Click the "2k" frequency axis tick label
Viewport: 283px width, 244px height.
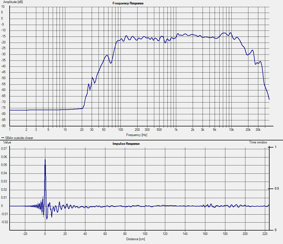tap(193, 130)
